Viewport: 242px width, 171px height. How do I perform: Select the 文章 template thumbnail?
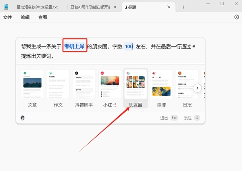point(32,84)
